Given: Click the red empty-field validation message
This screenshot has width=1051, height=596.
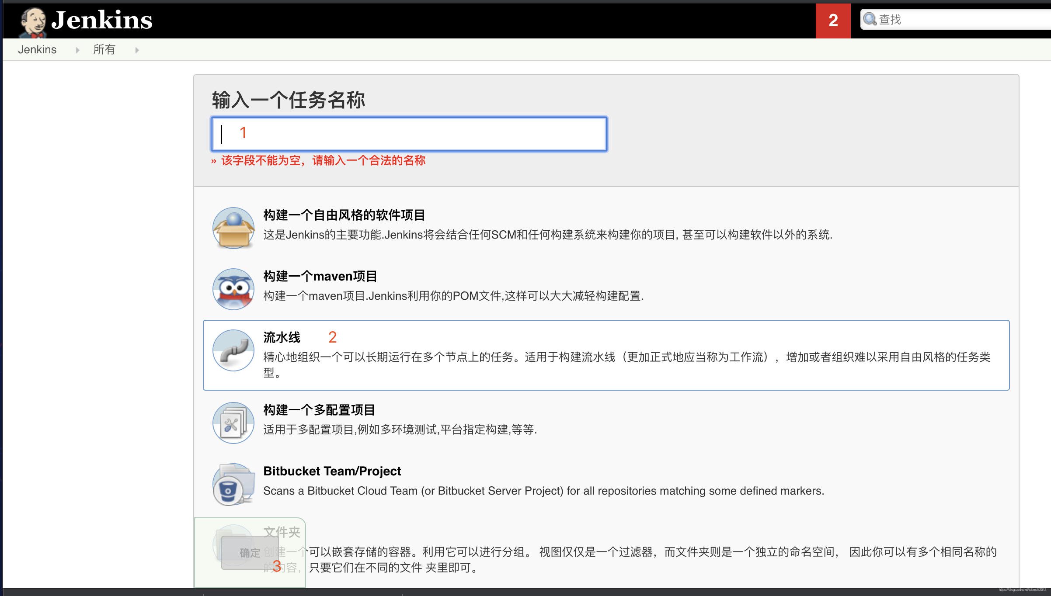Looking at the screenshot, I should click(319, 160).
